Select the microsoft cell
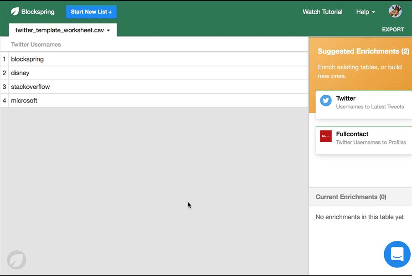This screenshot has height=276, width=412. click(x=158, y=101)
